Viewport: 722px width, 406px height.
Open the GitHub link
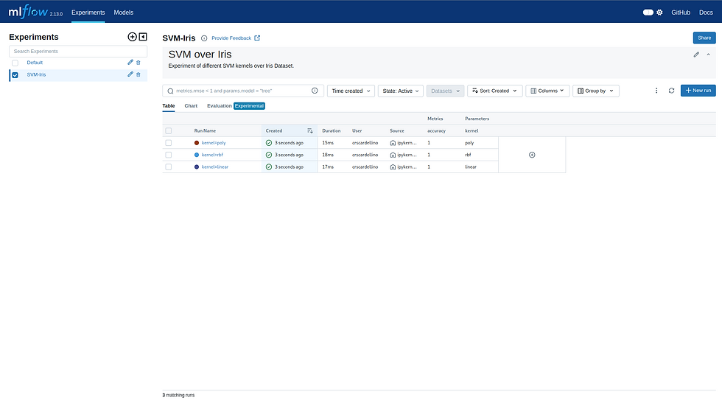[x=681, y=13]
